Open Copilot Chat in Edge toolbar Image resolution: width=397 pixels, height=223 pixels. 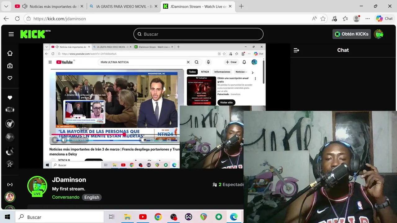point(384,19)
